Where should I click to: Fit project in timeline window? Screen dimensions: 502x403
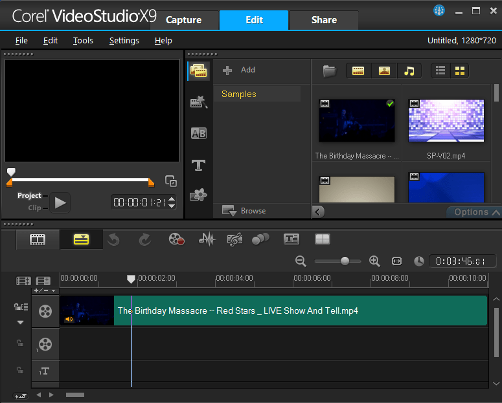click(396, 261)
